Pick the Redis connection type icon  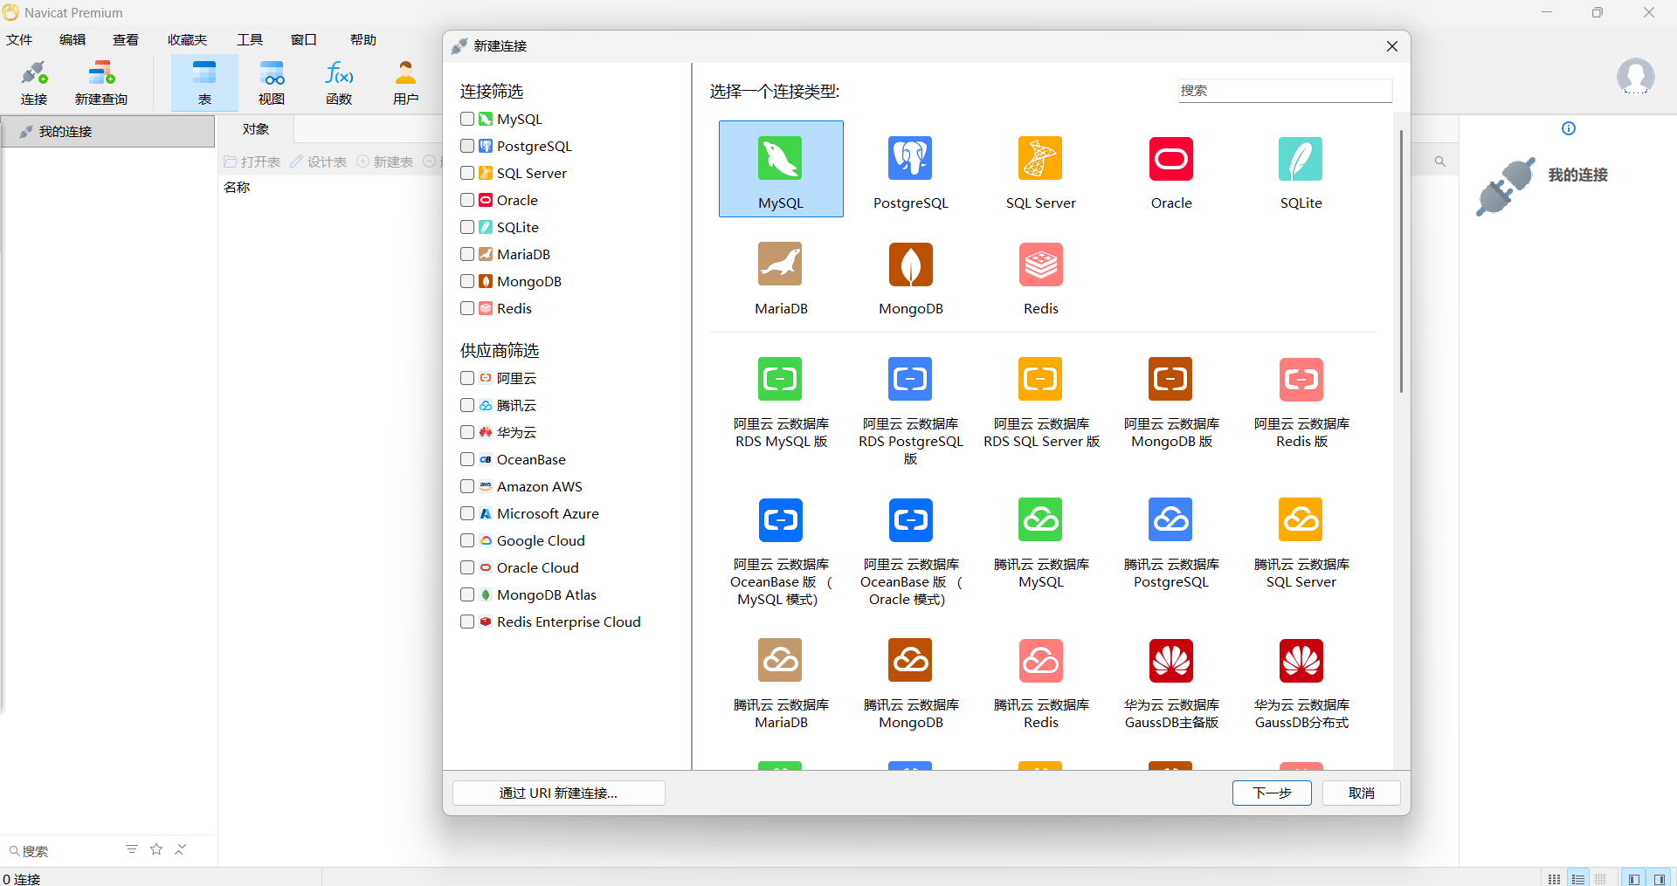[1040, 265]
